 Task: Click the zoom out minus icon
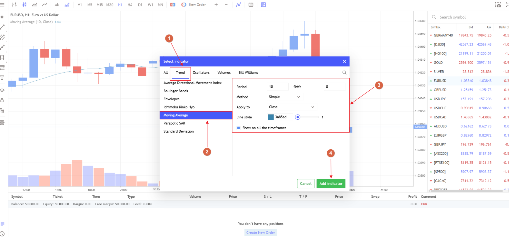226,5
